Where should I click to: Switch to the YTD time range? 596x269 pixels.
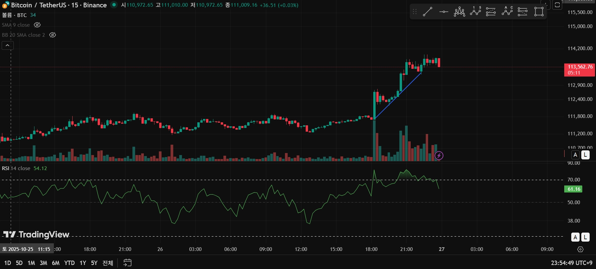[69, 263]
